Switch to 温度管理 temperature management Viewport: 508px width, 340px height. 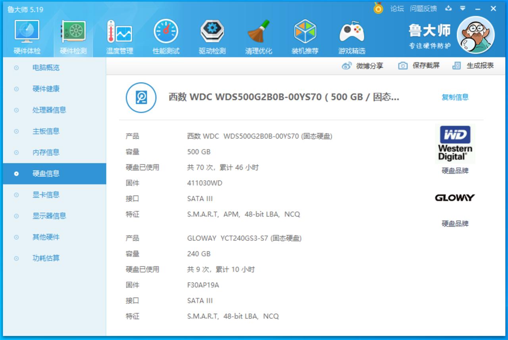pos(119,36)
